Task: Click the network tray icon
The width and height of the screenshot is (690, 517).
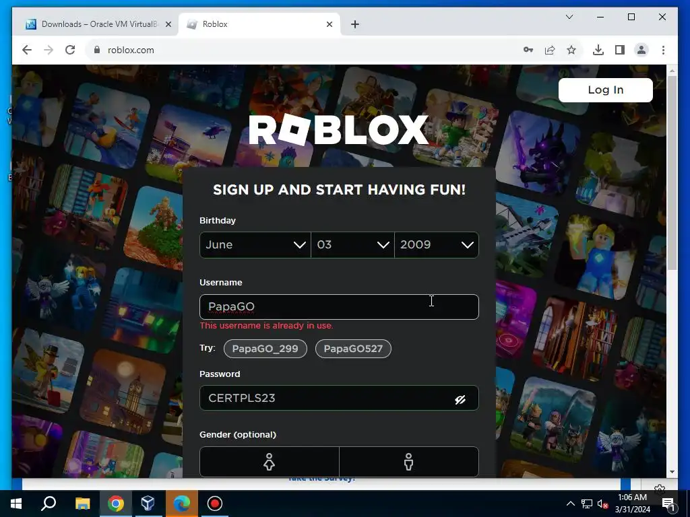Action: point(587,504)
